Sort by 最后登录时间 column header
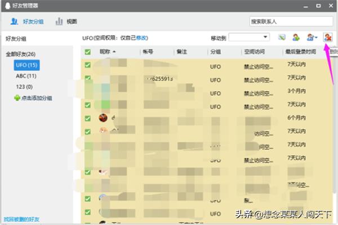The image size is (338, 225). (x=300, y=52)
